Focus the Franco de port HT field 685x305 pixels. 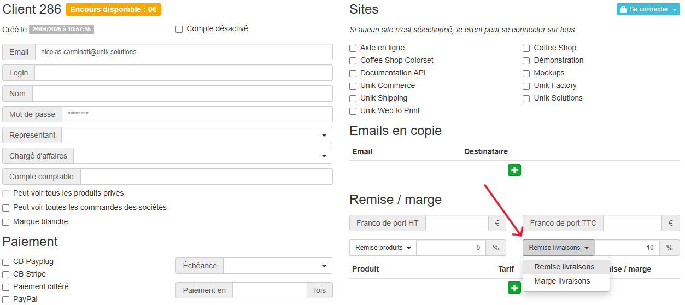pos(456,223)
